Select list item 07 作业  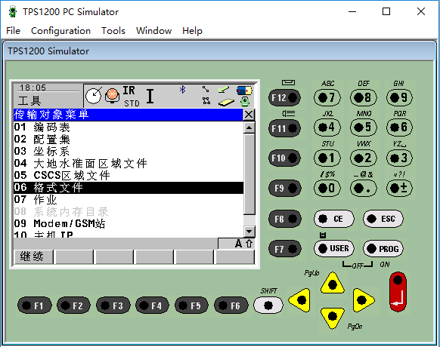coord(129,200)
